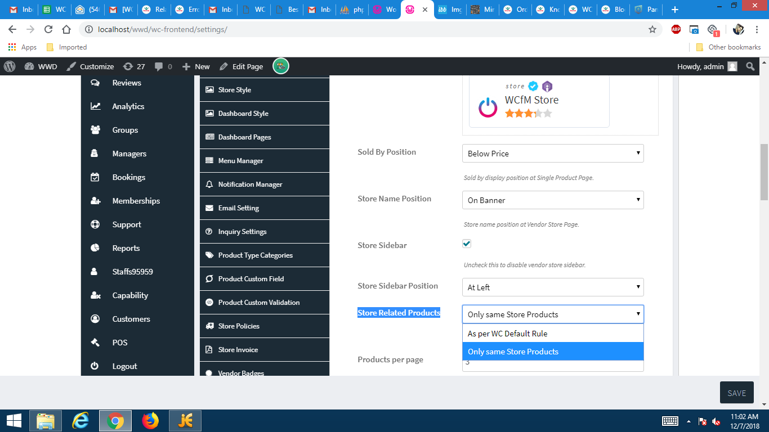
Task: Switch to the Menu Manager tab
Action: click(265, 161)
